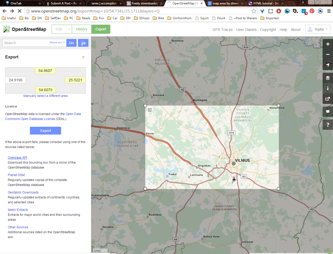
Task: Open the 'Manually select a different area' link
Action: pos(45,96)
